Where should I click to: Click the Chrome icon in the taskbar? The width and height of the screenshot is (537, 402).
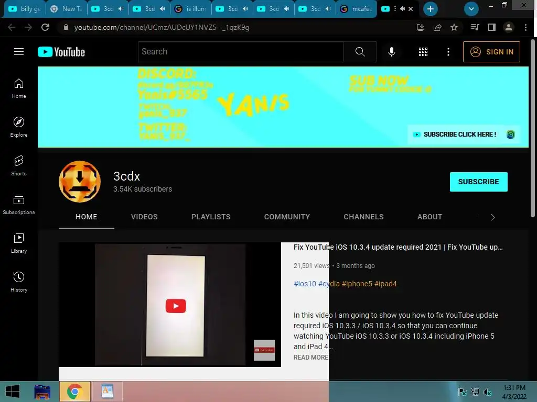click(x=74, y=392)
